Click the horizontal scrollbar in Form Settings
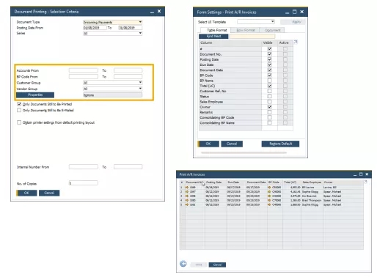This screenshot has height=277, width=377. click(x=244, y=152)
